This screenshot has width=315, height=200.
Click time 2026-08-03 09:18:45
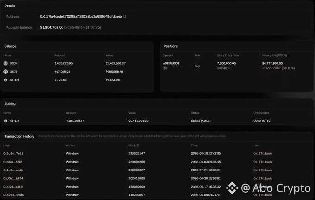pos(206,162)
